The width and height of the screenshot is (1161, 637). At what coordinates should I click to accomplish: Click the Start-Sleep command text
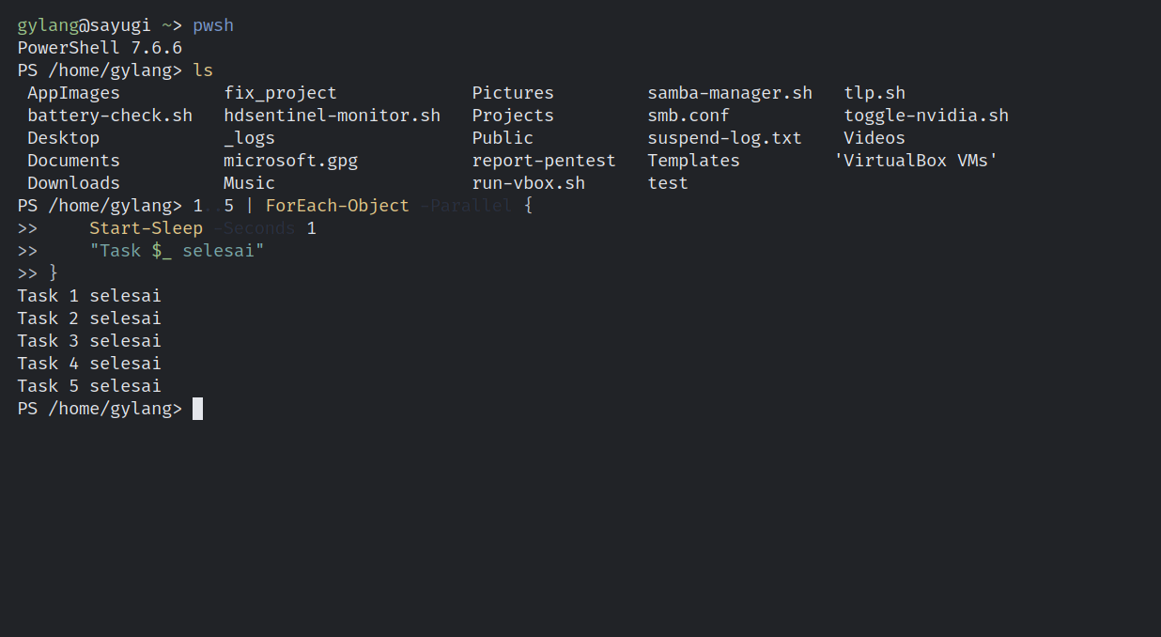[146, 228]
